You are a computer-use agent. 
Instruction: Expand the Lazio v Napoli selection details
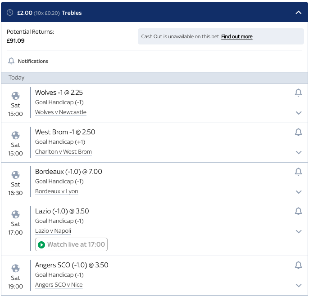pyautogui.click(x=299, y=231)
